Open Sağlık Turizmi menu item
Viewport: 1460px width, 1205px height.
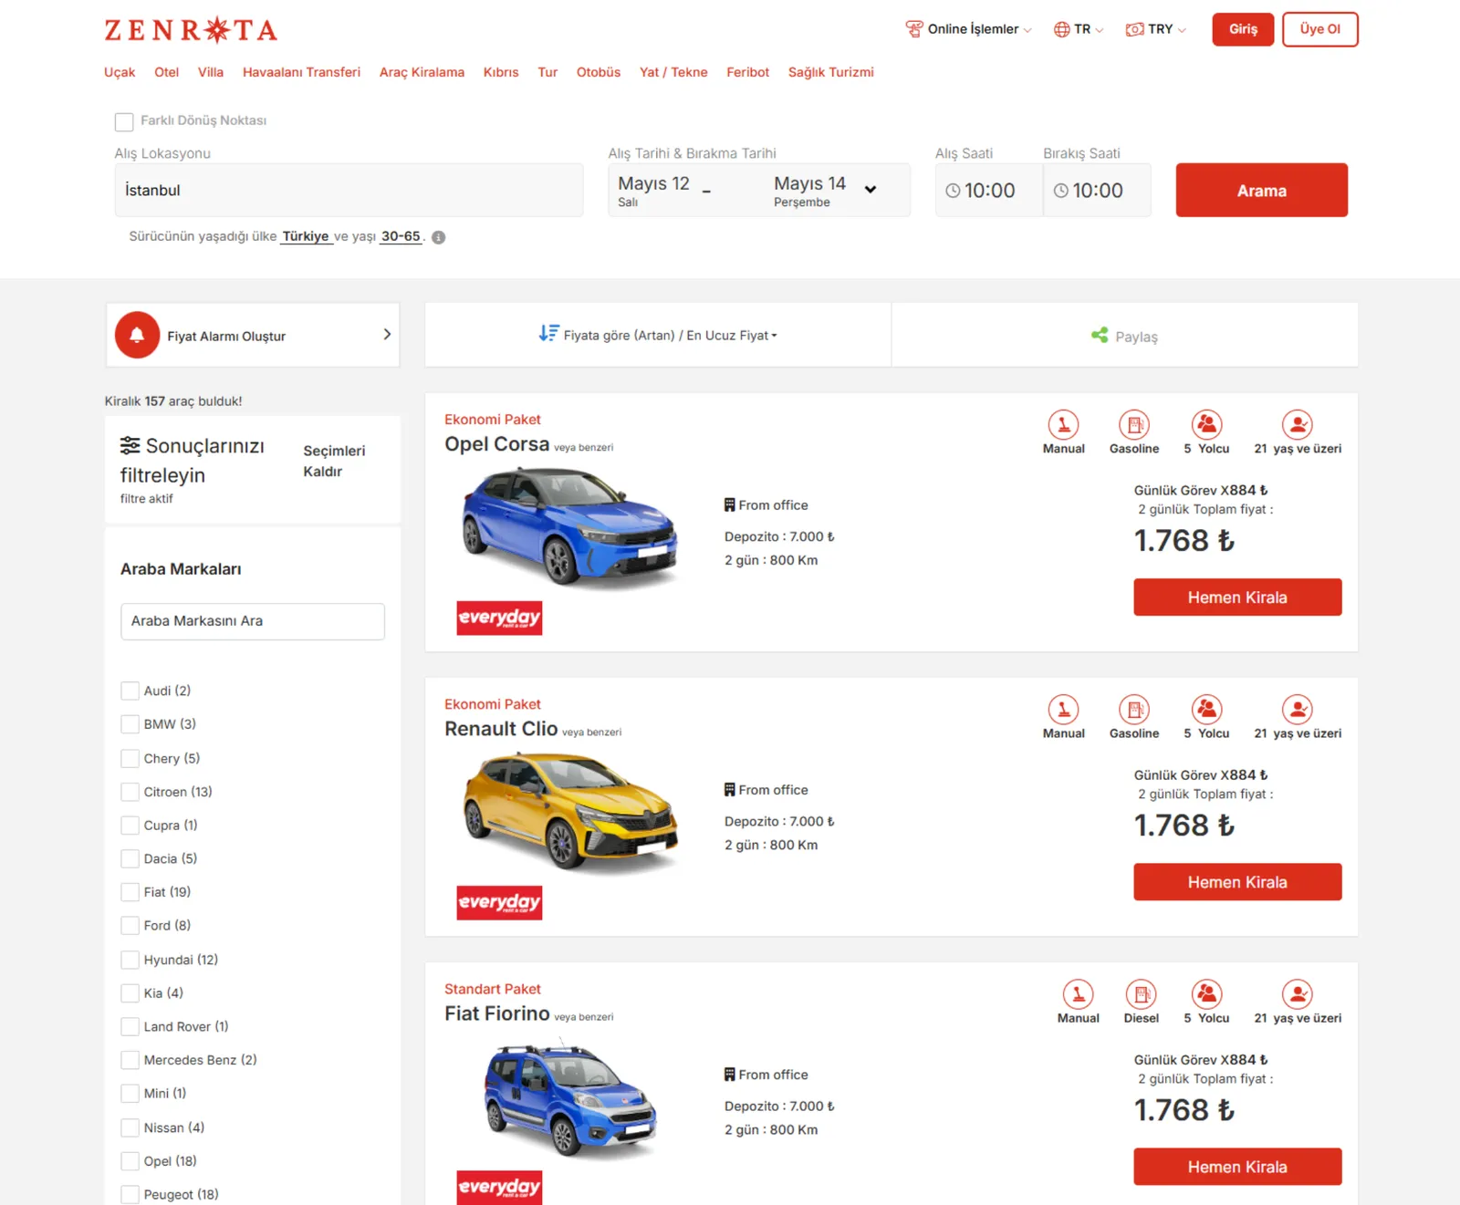(x=831, y=72)
